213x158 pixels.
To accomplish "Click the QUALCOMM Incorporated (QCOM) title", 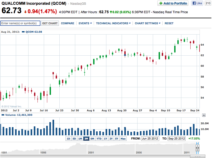I will point(34,3).
